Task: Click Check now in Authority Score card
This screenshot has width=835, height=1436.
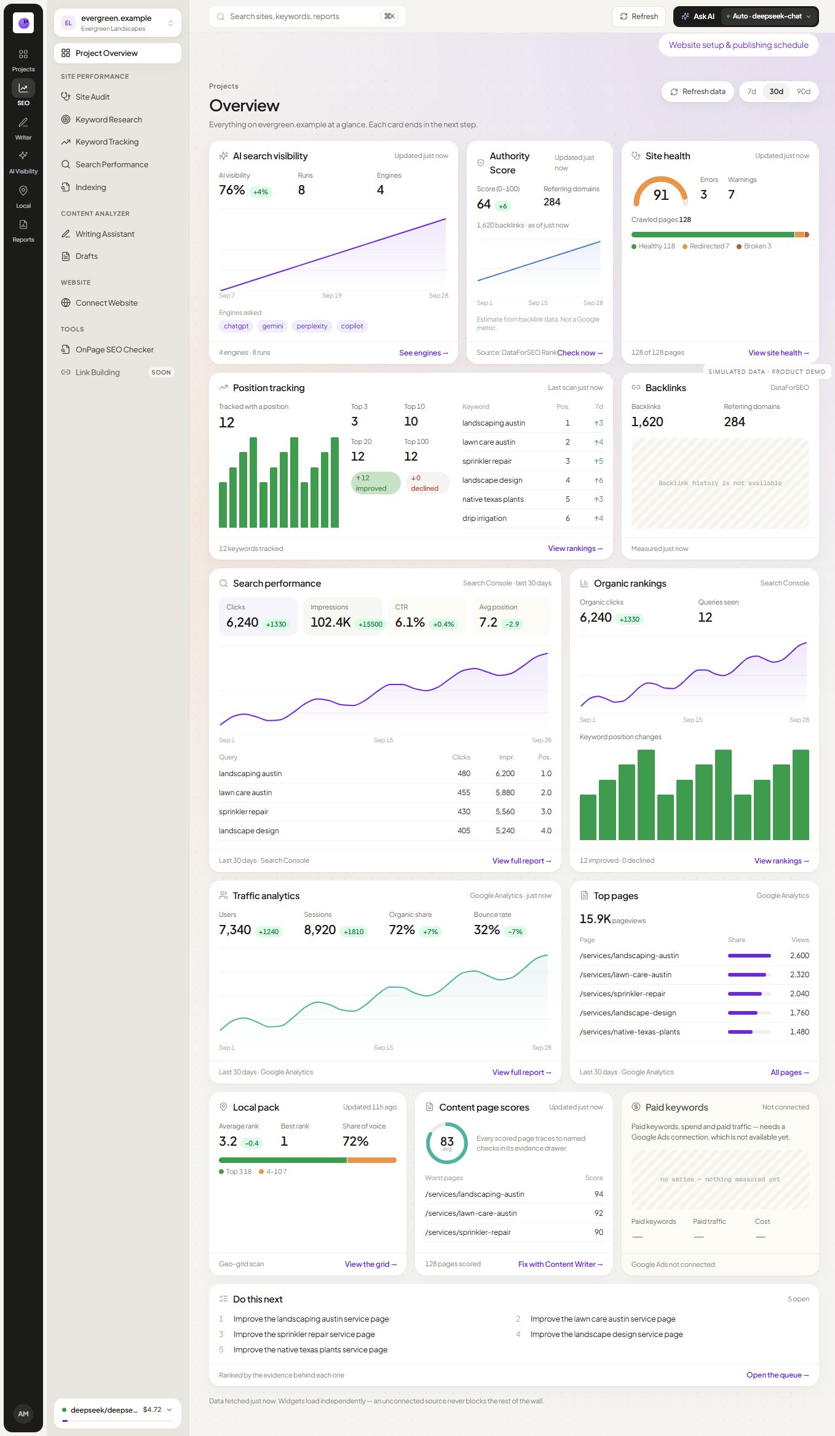Action: [580, 353]
